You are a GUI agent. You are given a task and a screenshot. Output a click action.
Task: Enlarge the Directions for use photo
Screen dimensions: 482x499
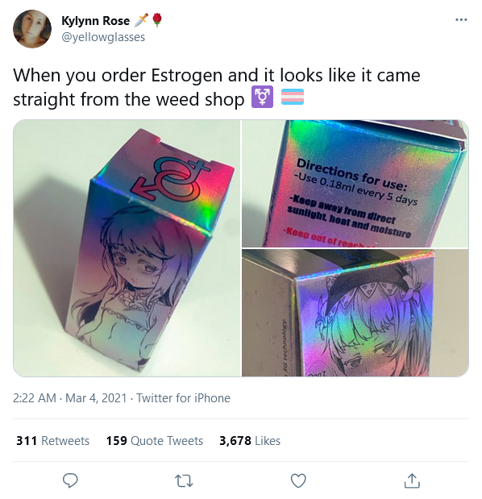click(355, 184)
